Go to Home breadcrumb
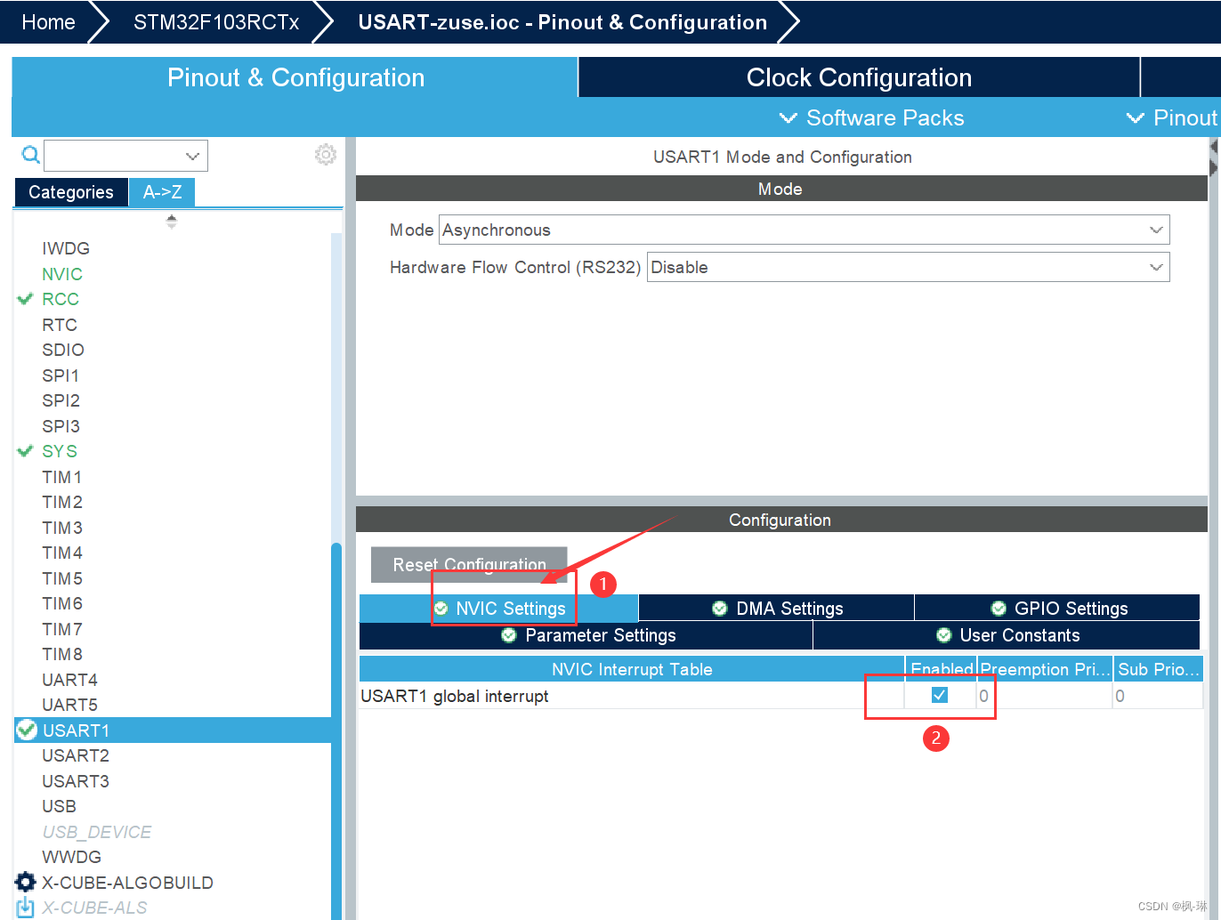 click(48, 22)
